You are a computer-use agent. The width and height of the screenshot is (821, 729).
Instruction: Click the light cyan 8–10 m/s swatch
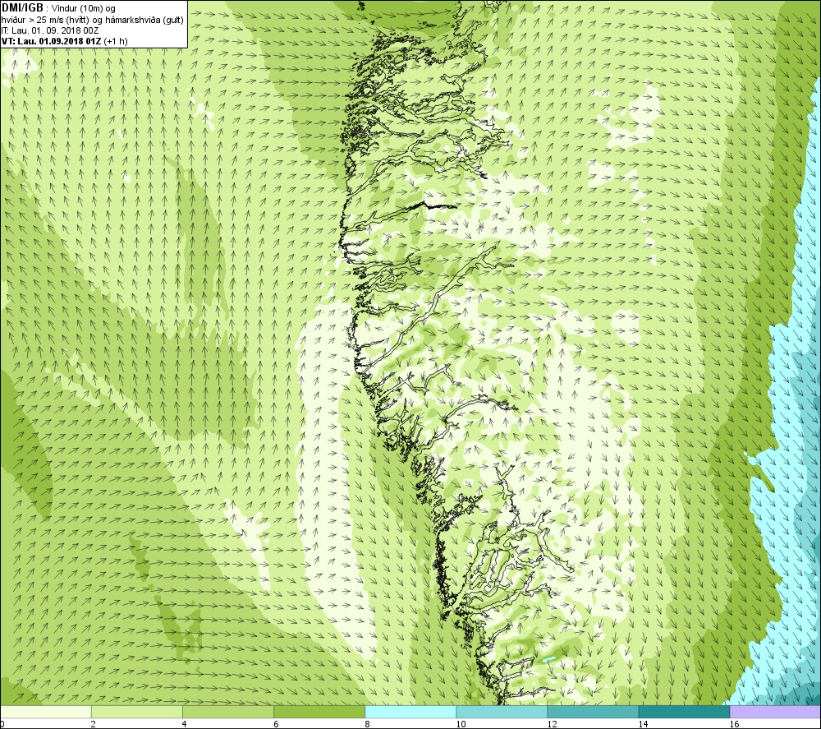(410, 712)
